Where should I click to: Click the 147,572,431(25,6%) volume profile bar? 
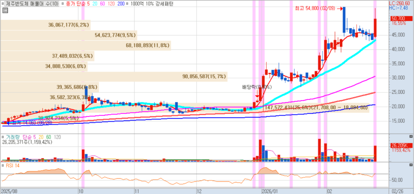[185, 107]
